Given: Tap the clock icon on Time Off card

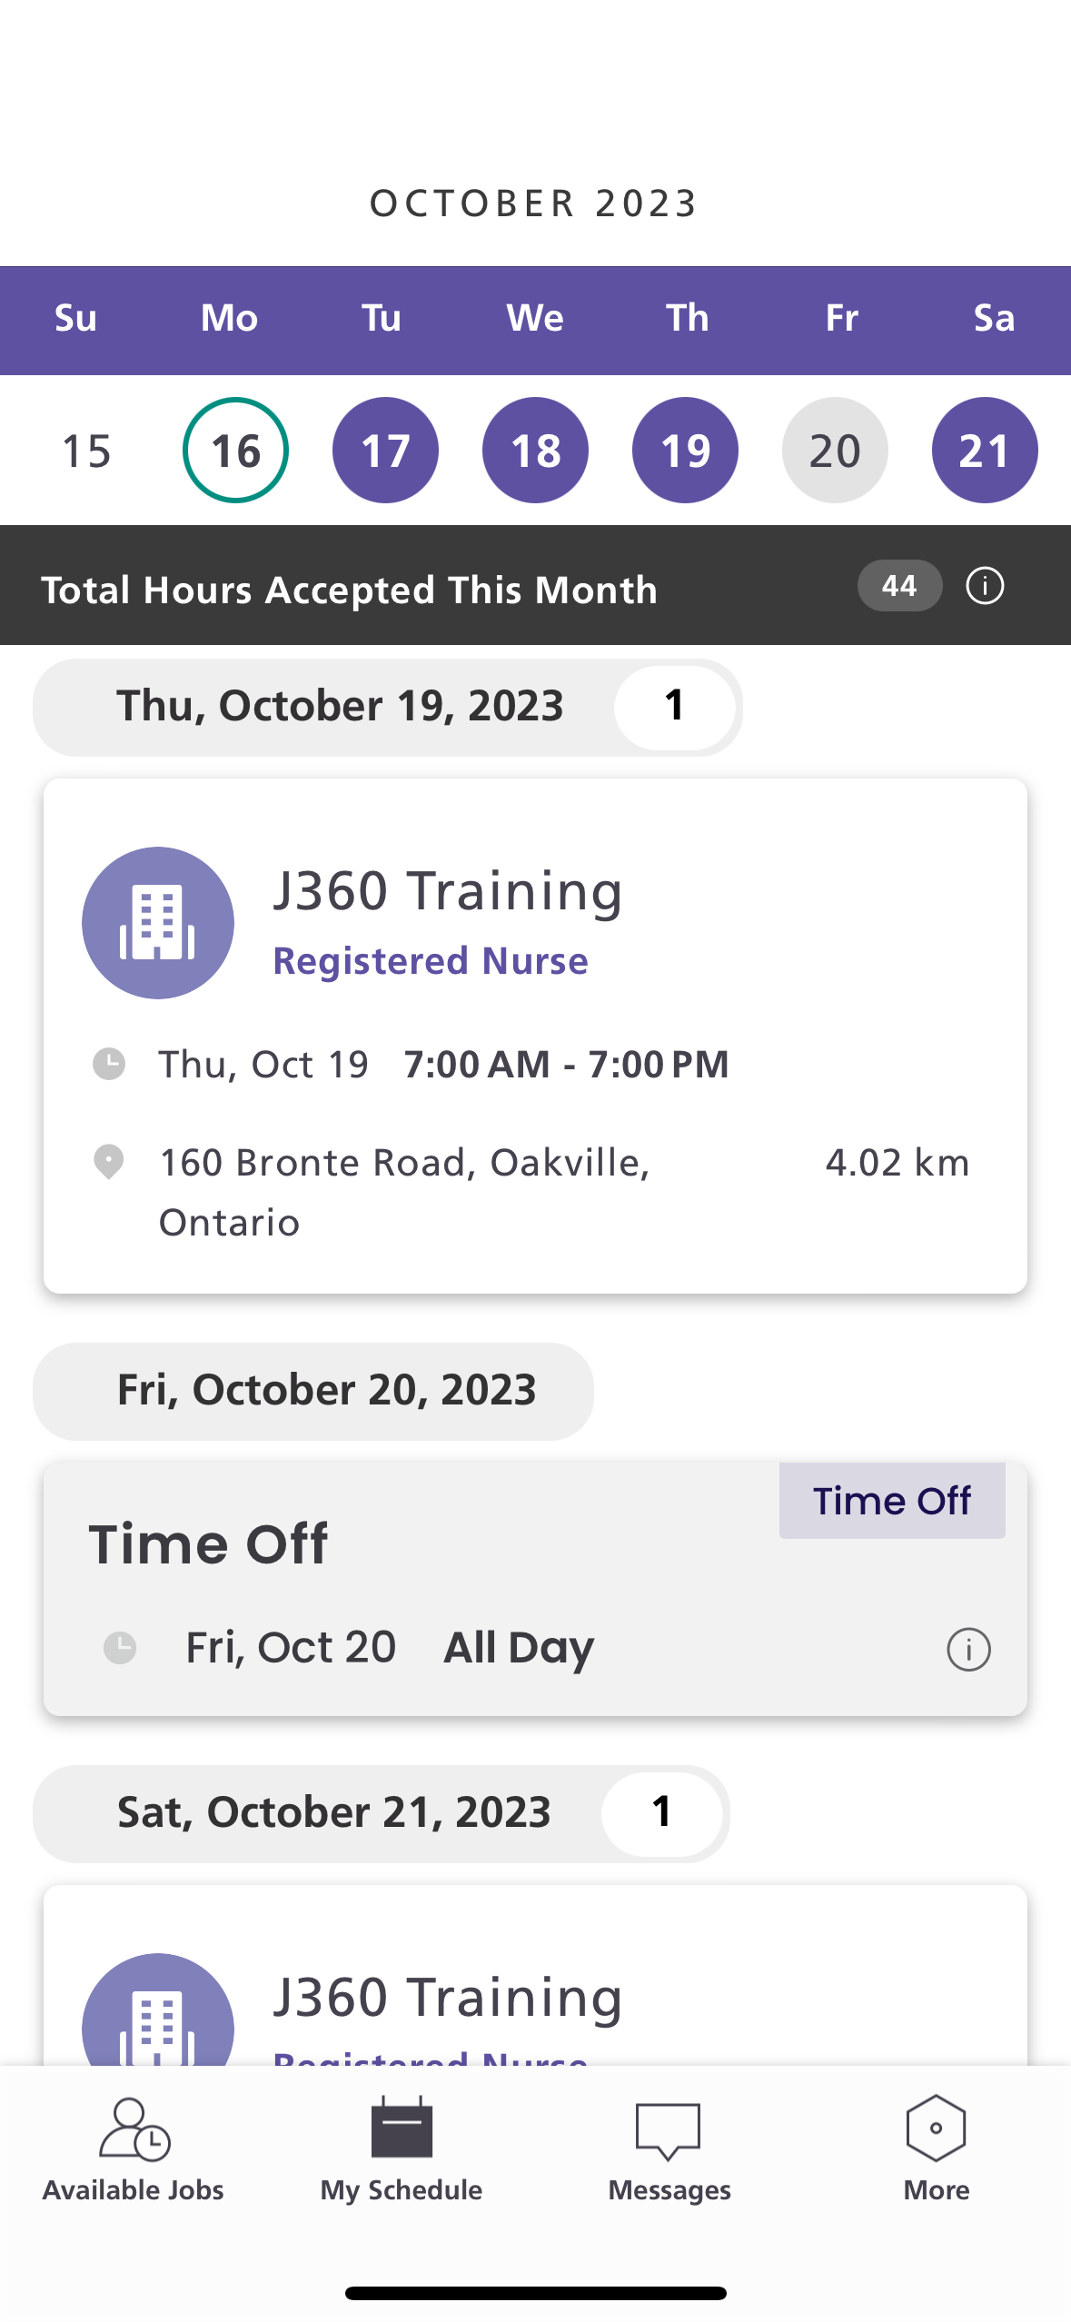Looking at the screenshot, I should 120,1647.
